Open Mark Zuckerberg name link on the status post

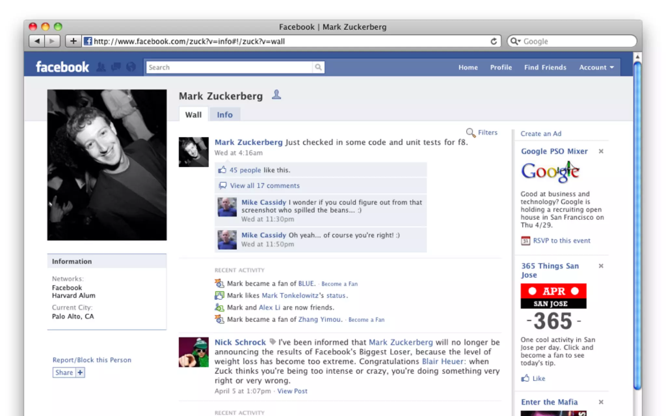(x=248, y=142)
